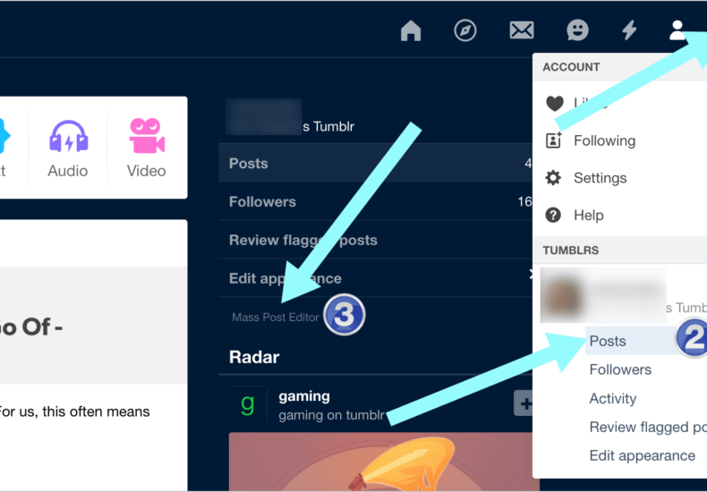Open Followers in the sidebar

pyautogui.click(x=376, y=201)
